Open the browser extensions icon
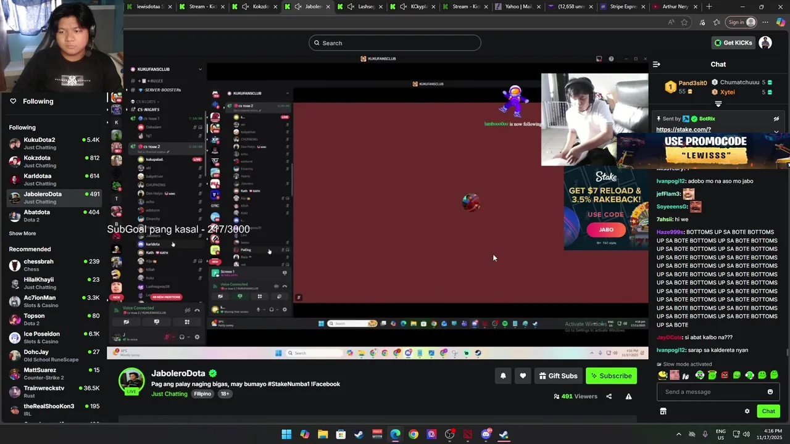 pos(702,22)
